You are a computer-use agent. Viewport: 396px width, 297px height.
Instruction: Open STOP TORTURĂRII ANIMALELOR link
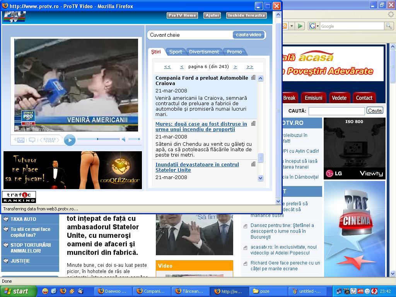point(31,248)
